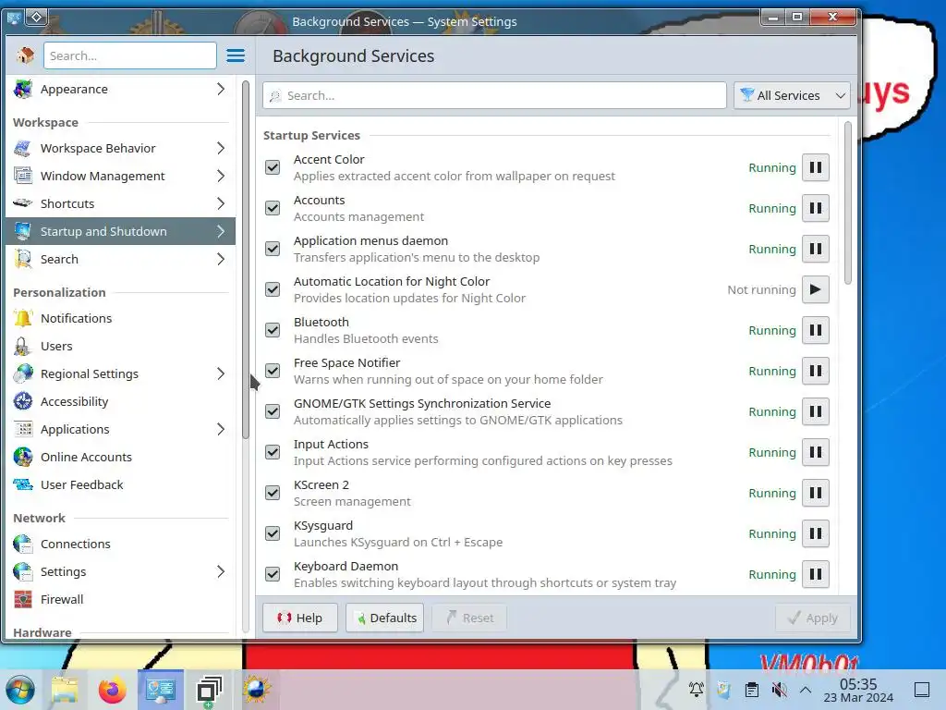Image resolution: width=946 pixels, height=710 pixels.
Task: Uncheck the KScreen 2 checkbox
Action: (273, 493)
